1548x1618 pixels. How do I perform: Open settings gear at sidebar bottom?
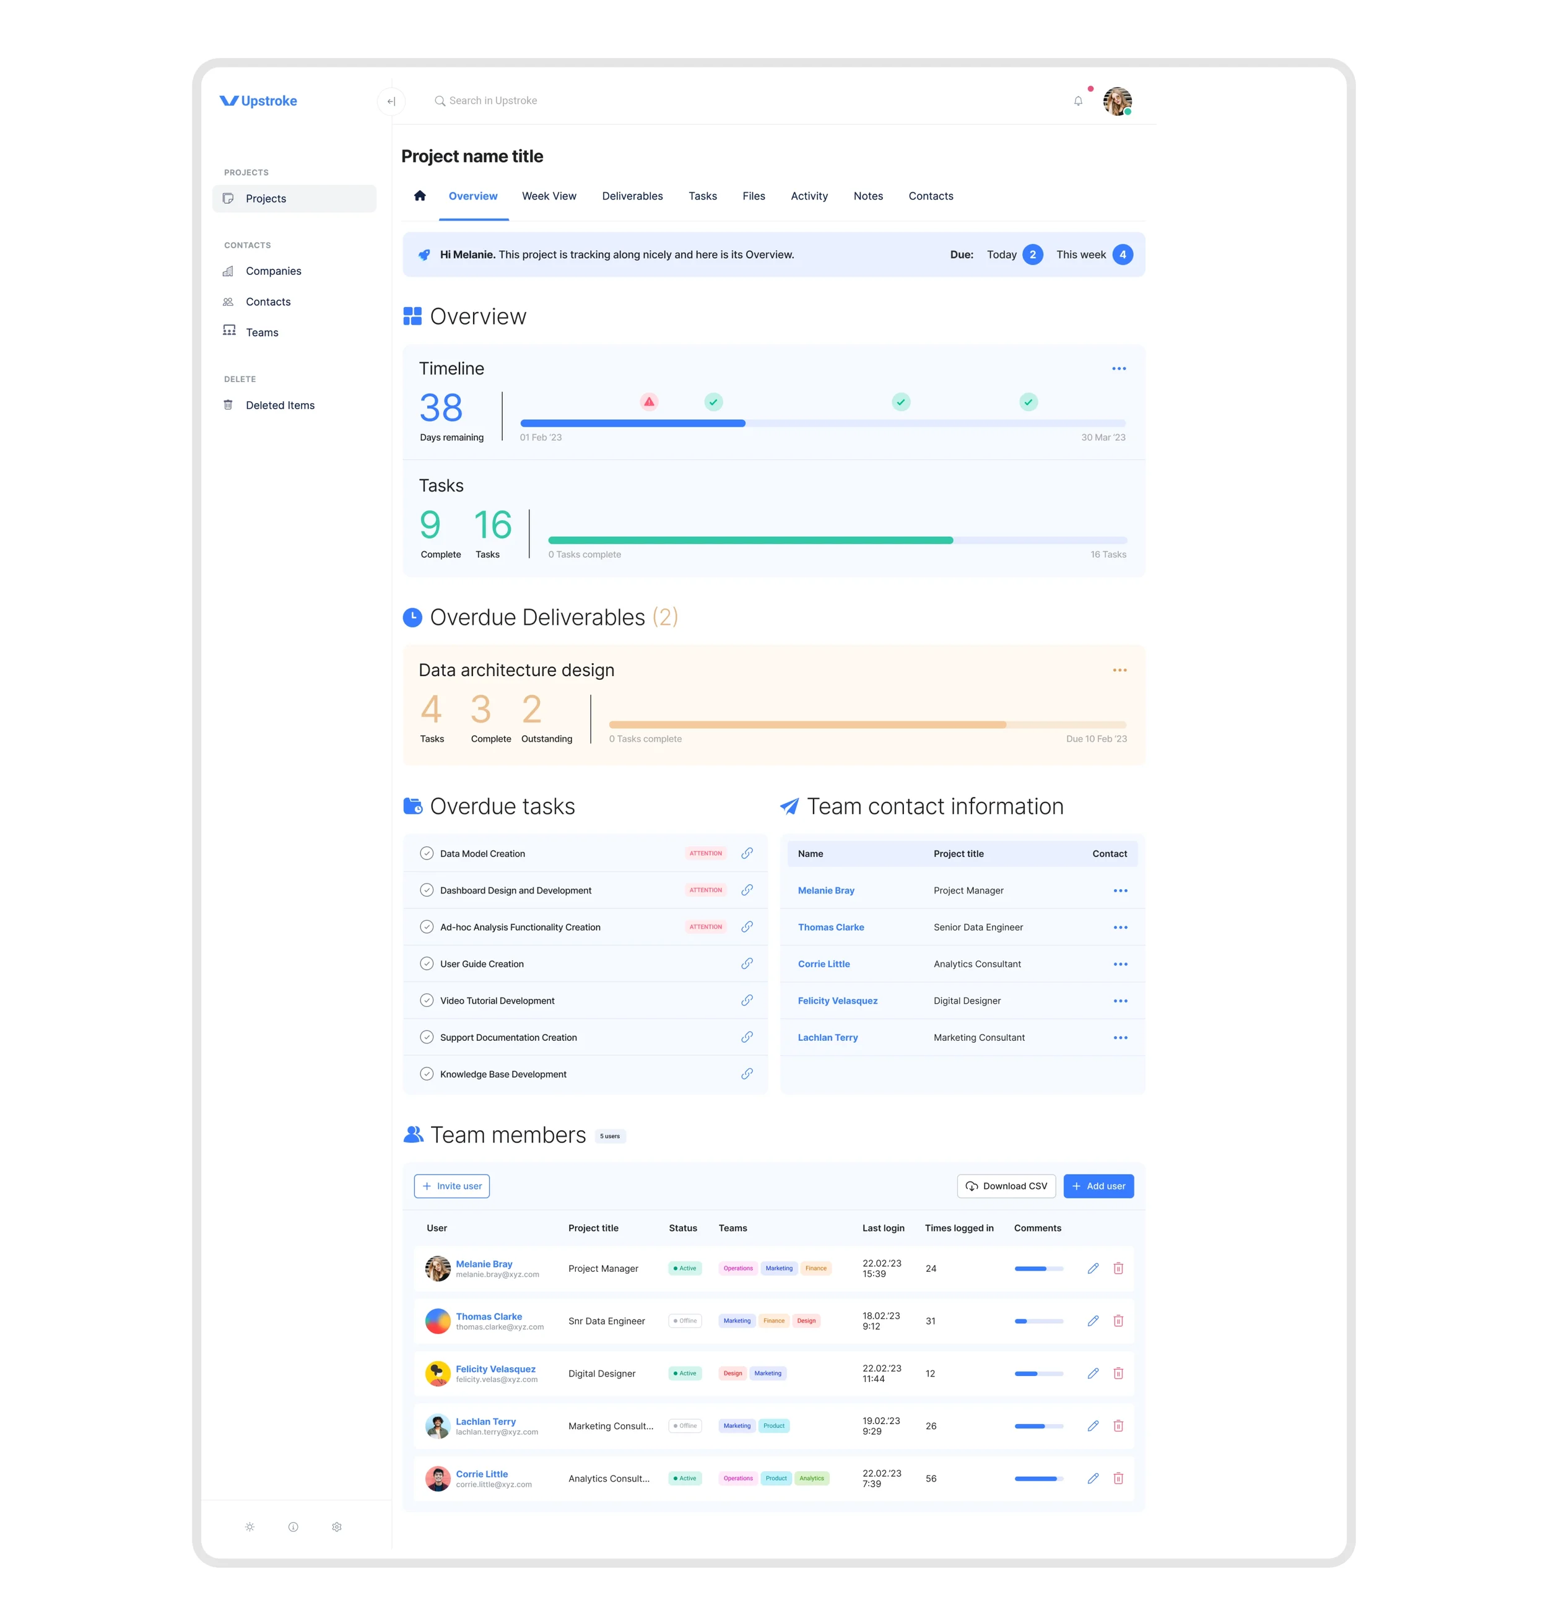[337, 1526]
